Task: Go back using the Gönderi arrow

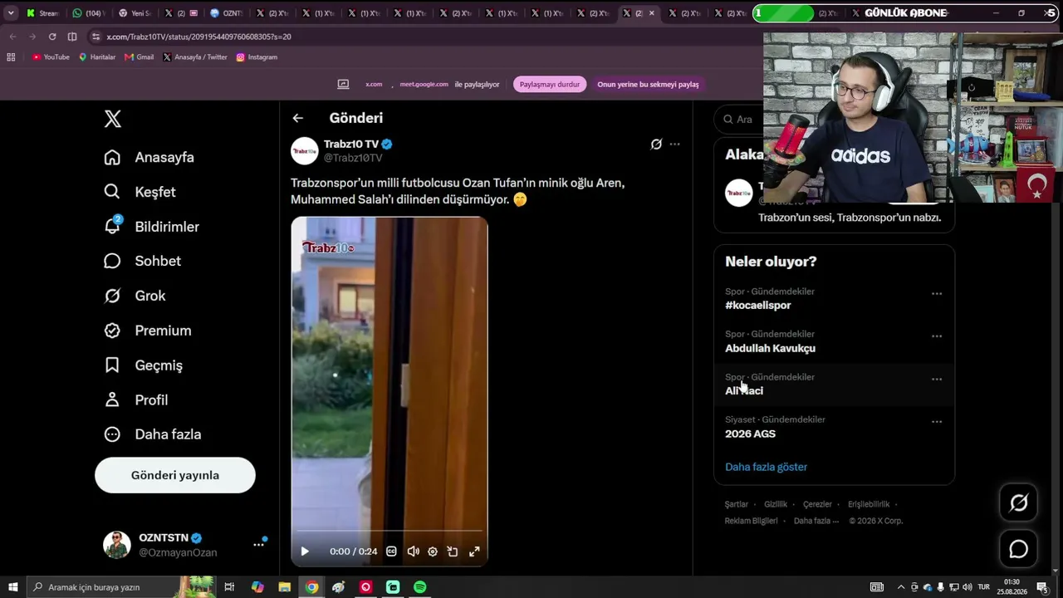Action: coord(297,118)
